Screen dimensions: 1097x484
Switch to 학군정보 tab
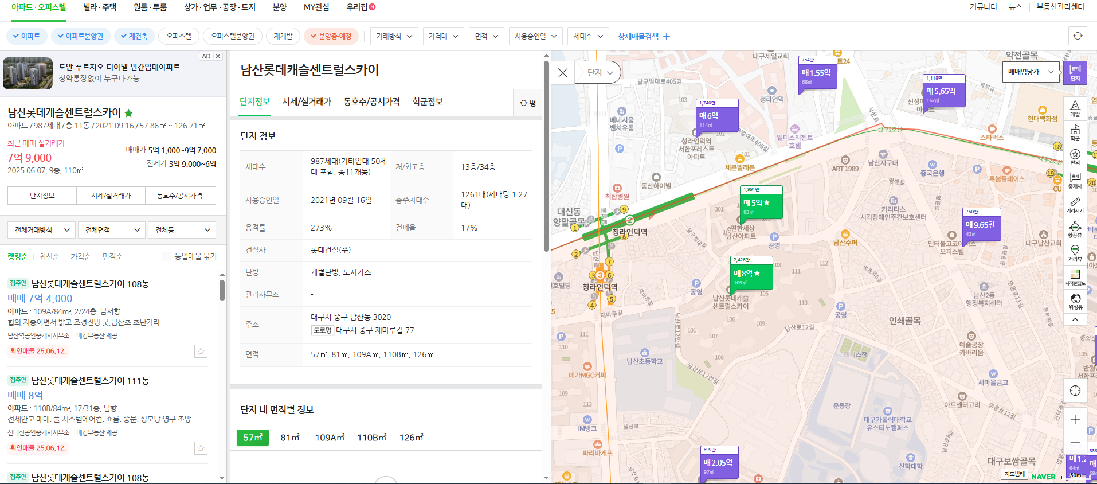[428, 102]
